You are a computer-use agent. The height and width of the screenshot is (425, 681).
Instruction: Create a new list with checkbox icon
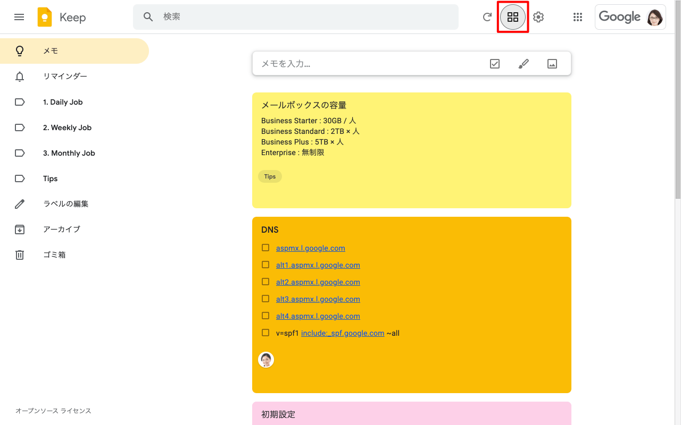(x=495, y=64)
